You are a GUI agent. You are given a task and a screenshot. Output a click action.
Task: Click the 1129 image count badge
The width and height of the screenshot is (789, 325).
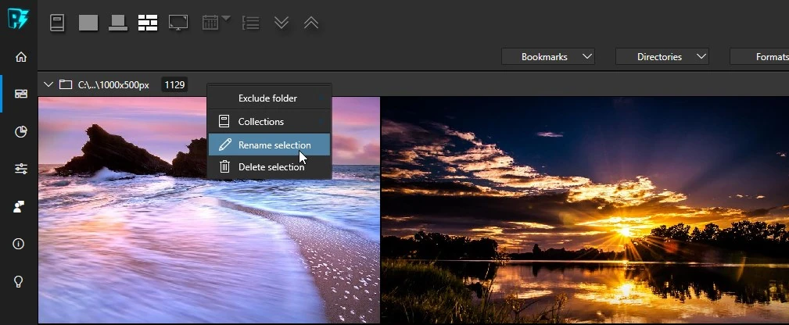click(174, 84)
